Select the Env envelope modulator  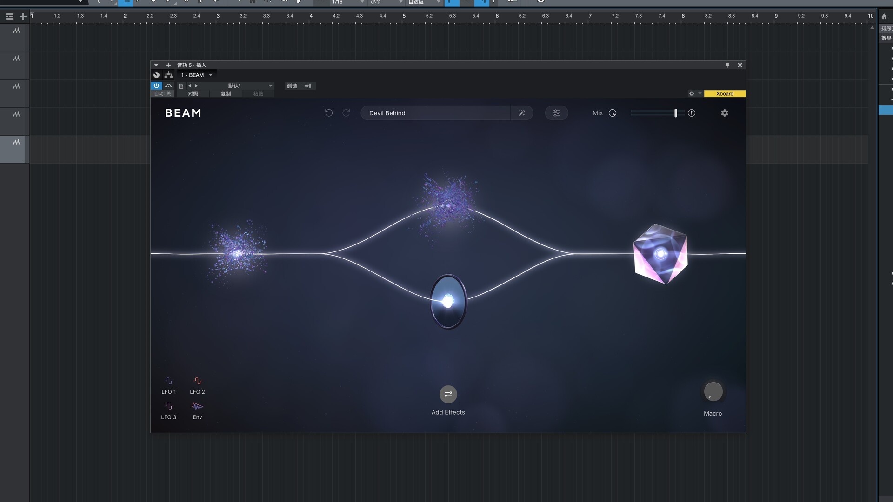(197, 410)
